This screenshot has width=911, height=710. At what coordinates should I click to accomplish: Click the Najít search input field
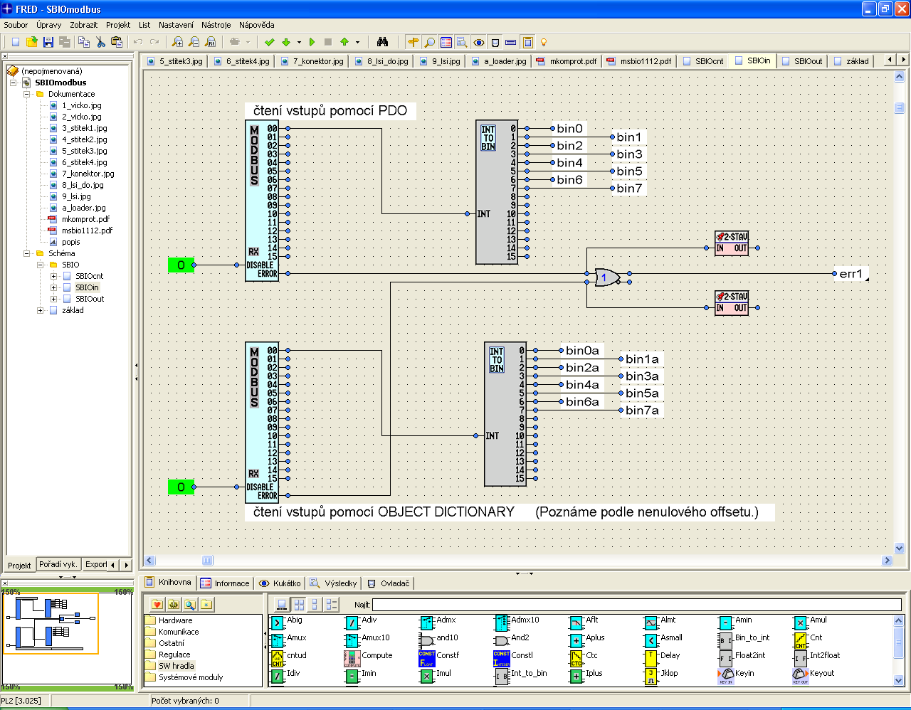(x=636, y=605)
